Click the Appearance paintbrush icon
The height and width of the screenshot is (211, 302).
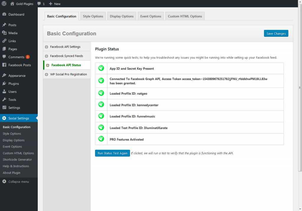[4, 76]
